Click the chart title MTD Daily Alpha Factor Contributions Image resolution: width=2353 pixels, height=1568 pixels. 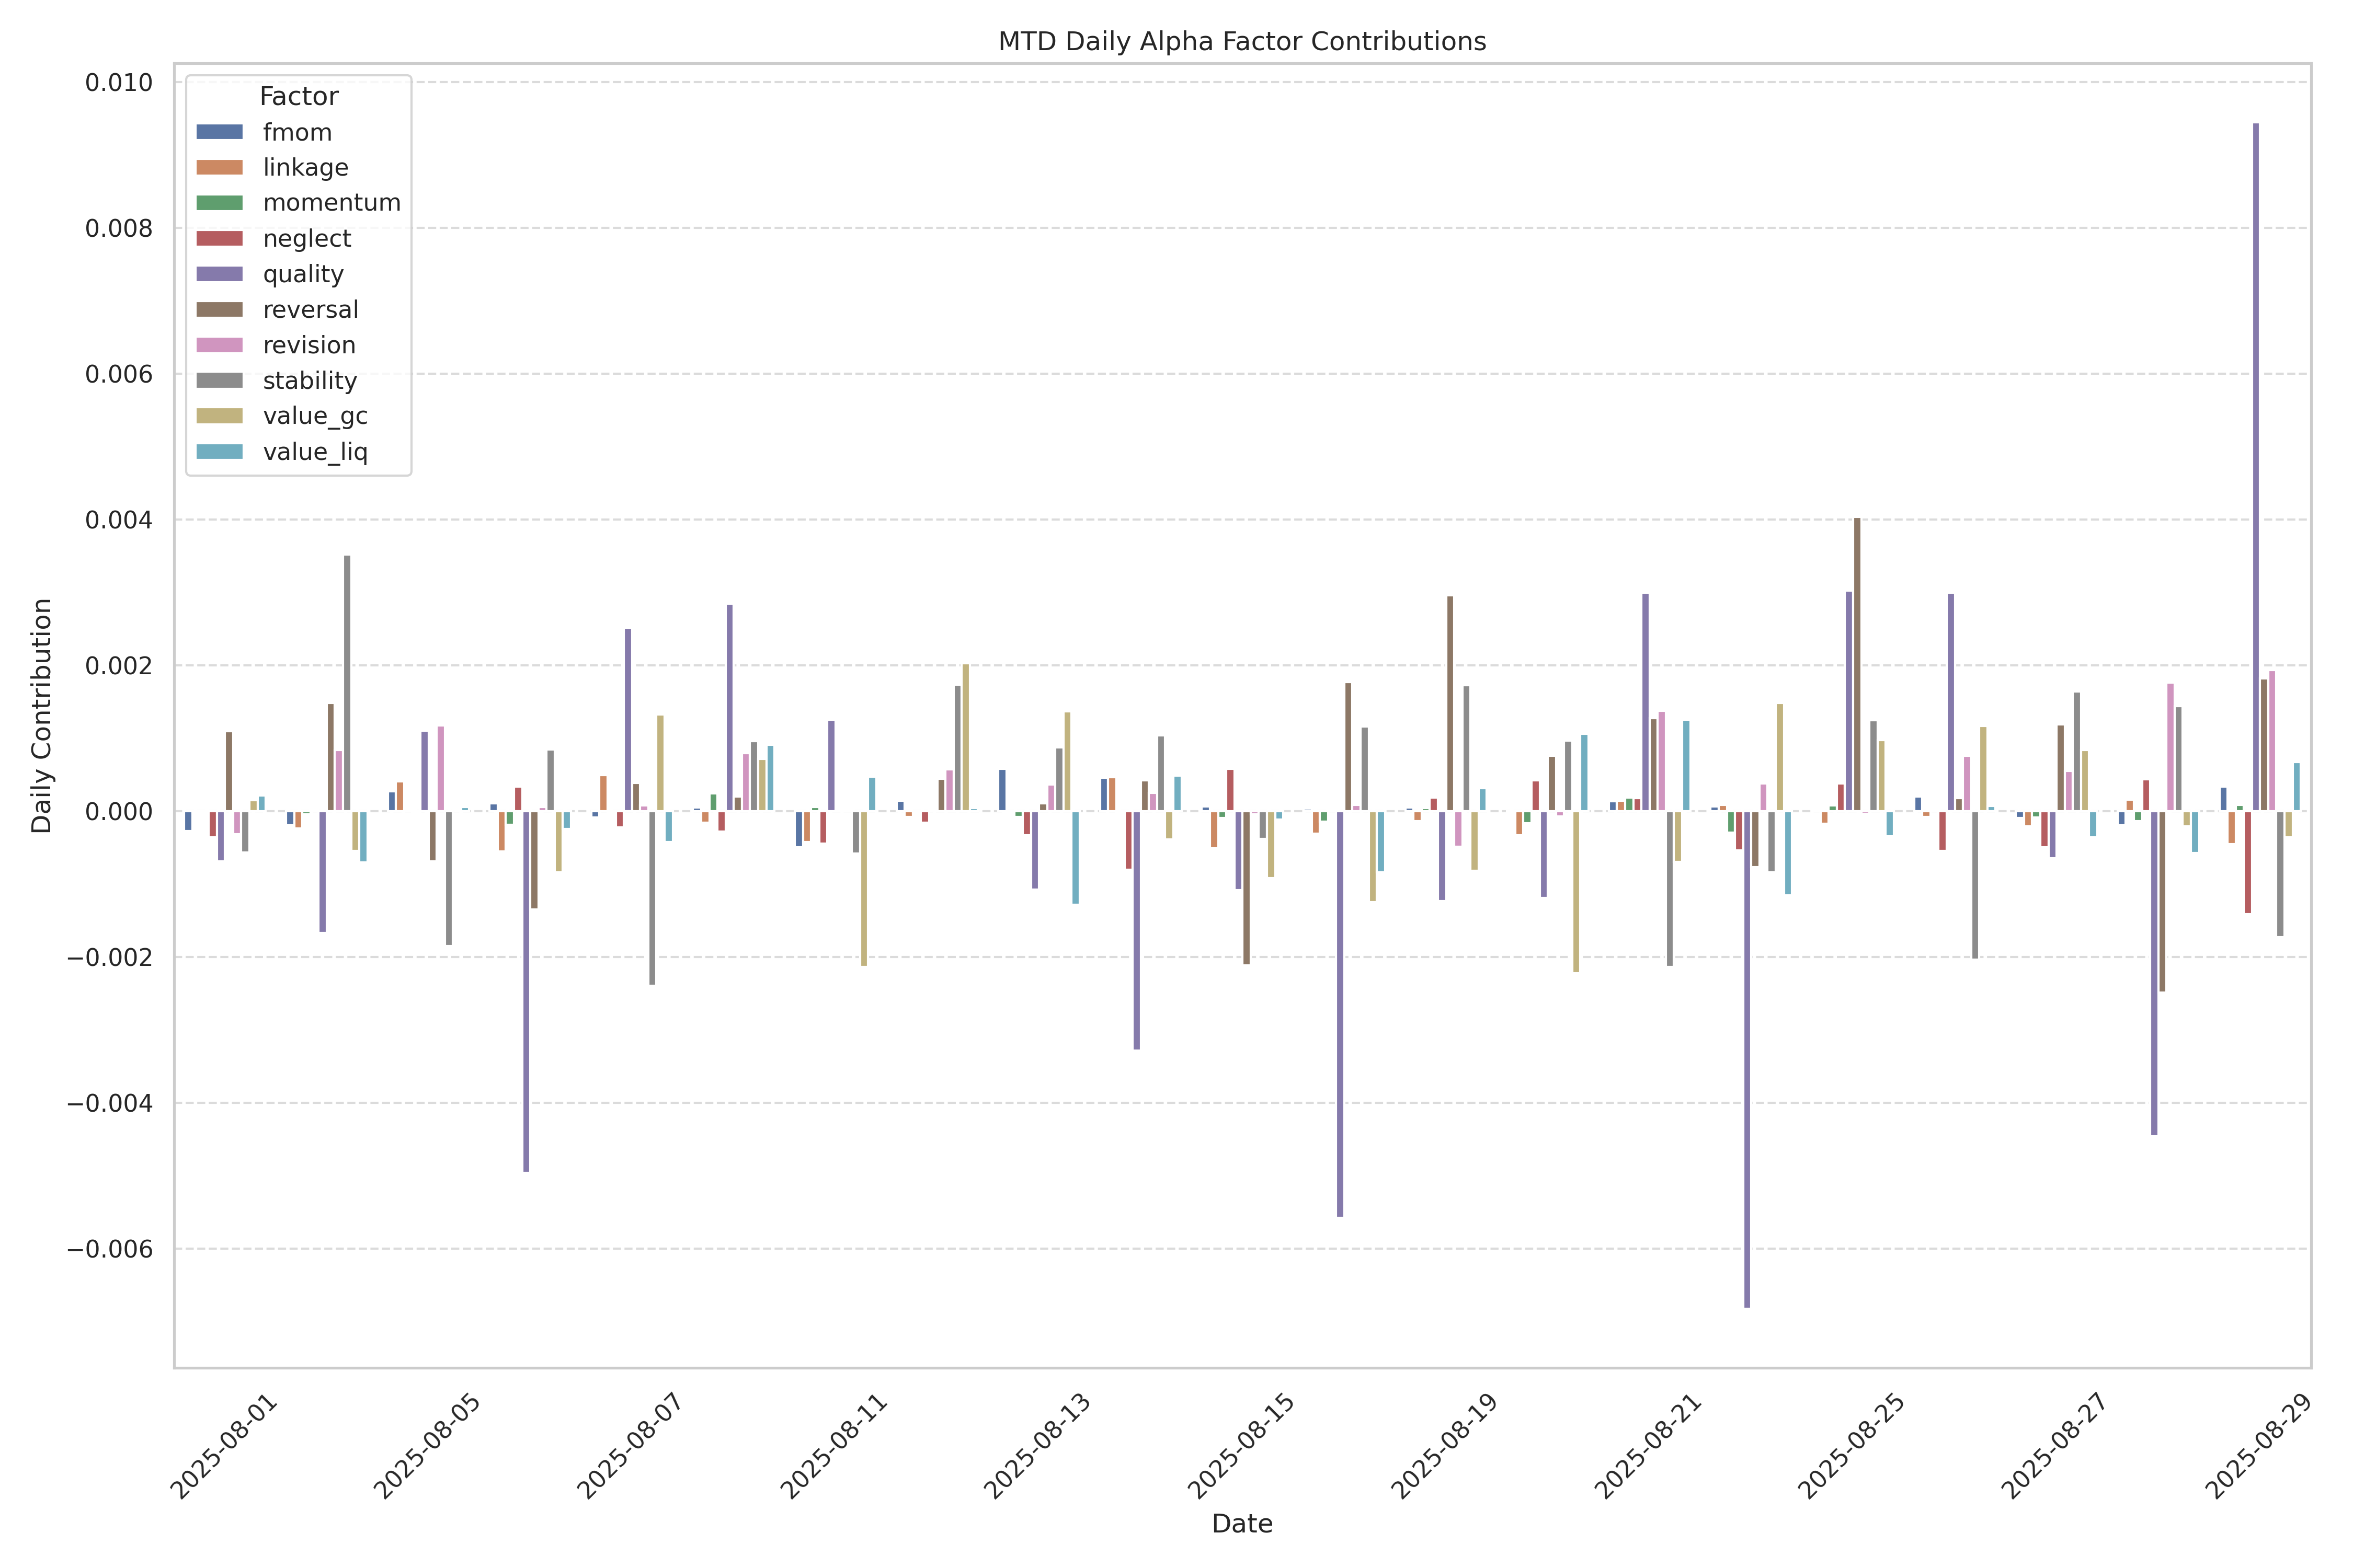1241,42
